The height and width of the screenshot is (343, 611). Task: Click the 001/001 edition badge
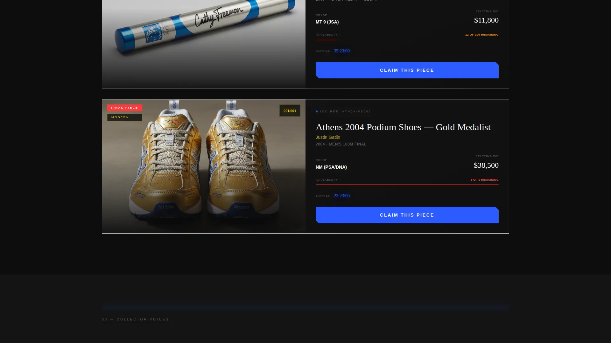coord(290,111)
